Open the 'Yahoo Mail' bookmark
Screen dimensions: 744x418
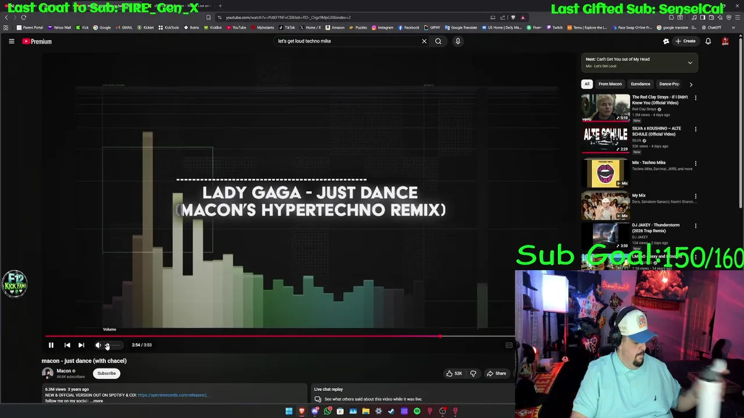(59, 27)
